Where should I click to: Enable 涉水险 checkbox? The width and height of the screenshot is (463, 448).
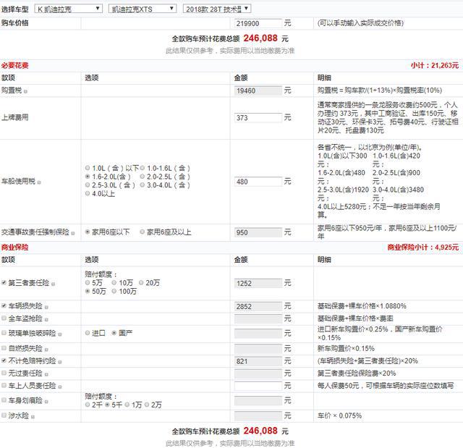click(x=4, y=415)
